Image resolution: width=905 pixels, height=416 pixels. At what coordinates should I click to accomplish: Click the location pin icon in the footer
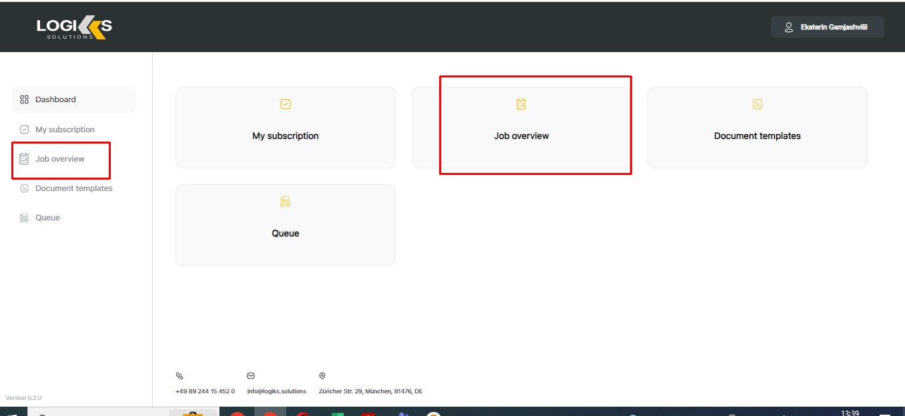[323, 375]
